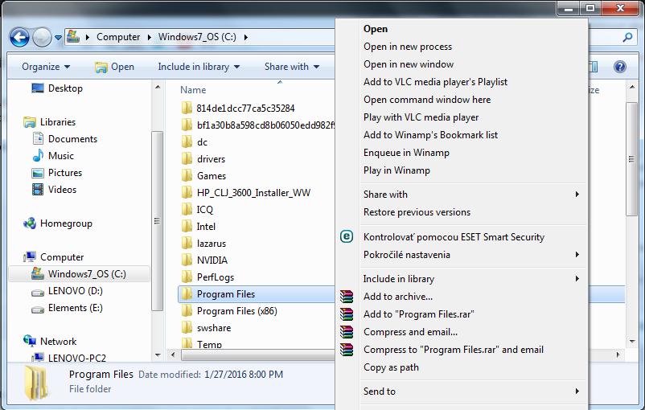Choose Enqueue in Winamp
Screen dimensions: 645x410
point(406,153)
